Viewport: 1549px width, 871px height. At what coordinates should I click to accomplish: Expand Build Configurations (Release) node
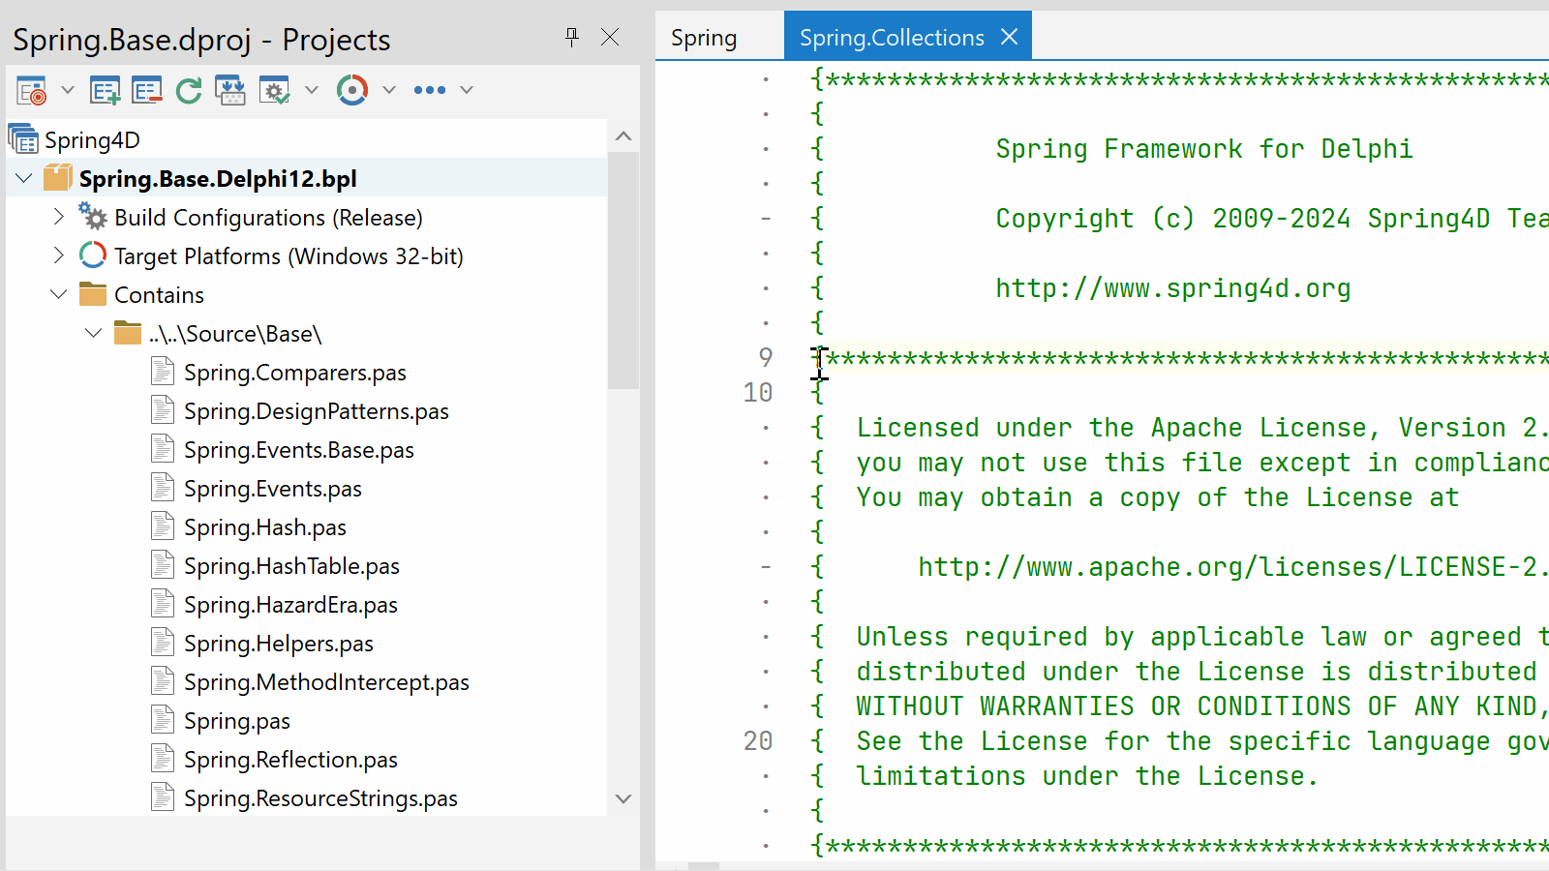(x=59, y=217)
